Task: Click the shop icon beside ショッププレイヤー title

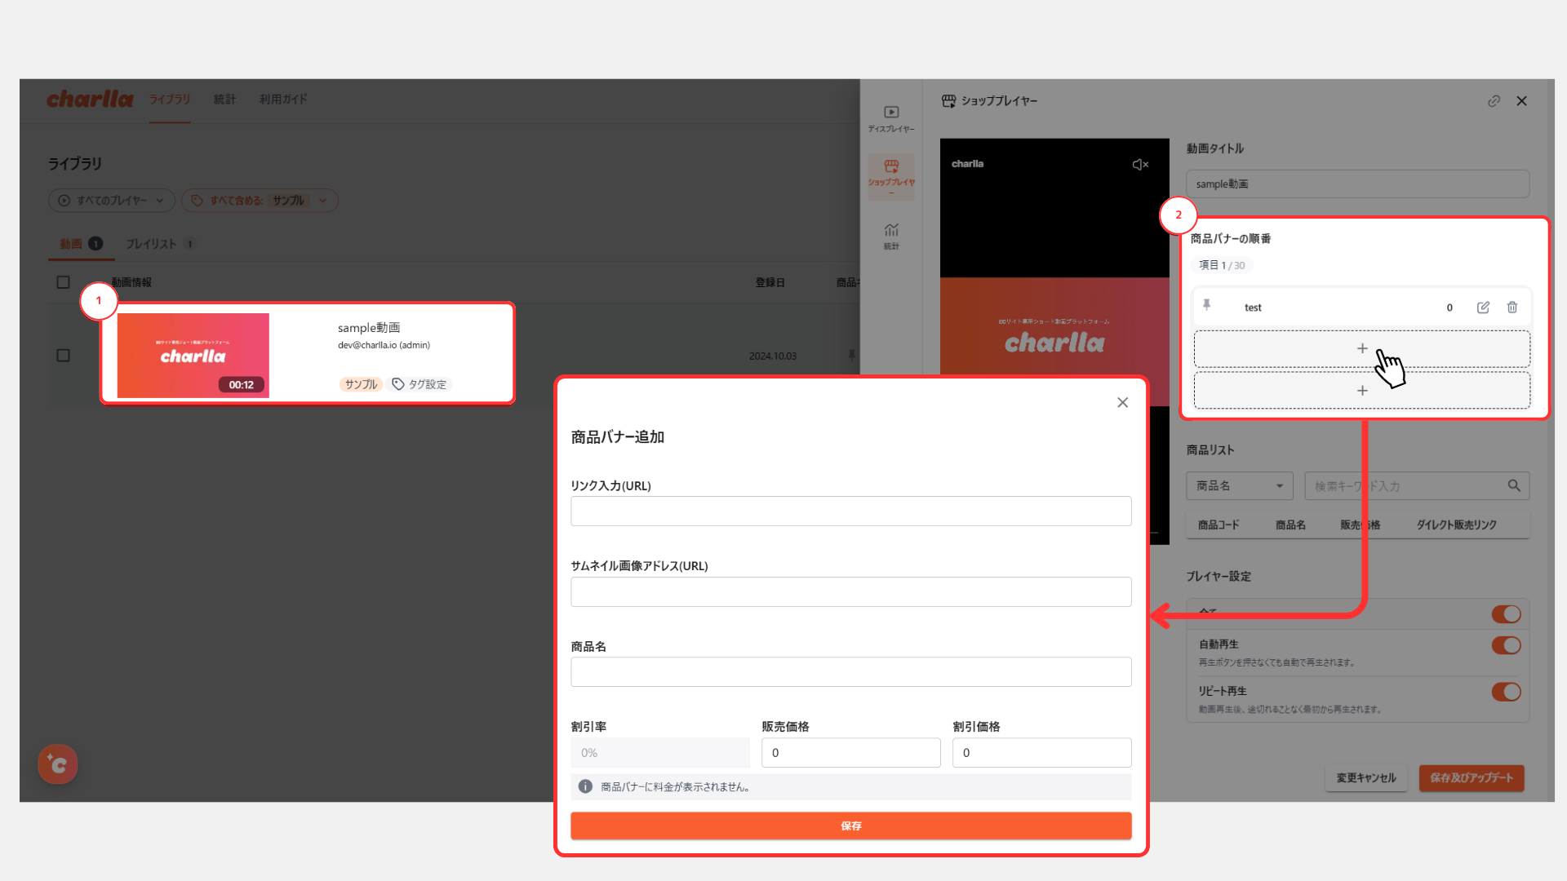Action: pyautogui.click(x=948, y=101)
